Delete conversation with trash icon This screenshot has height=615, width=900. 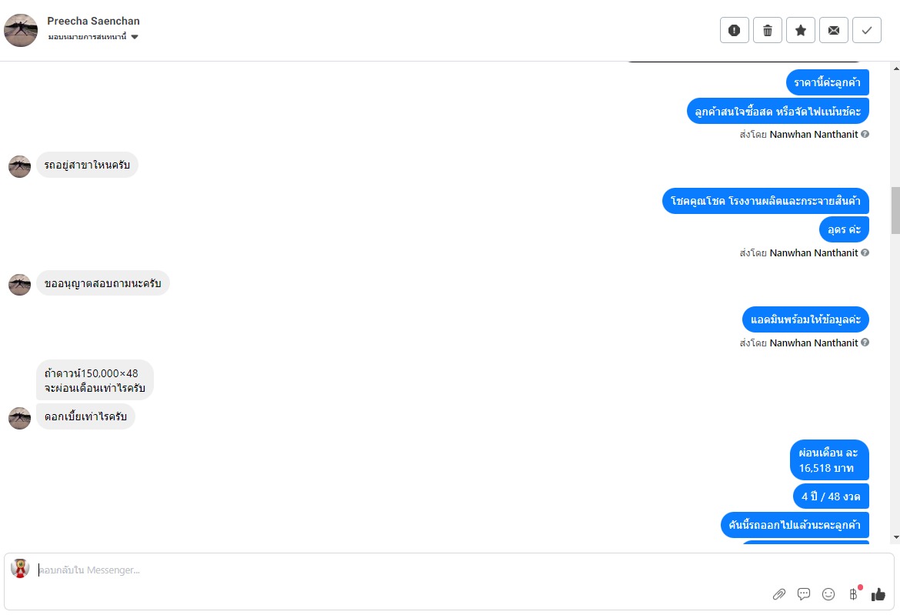coord(767,30)
